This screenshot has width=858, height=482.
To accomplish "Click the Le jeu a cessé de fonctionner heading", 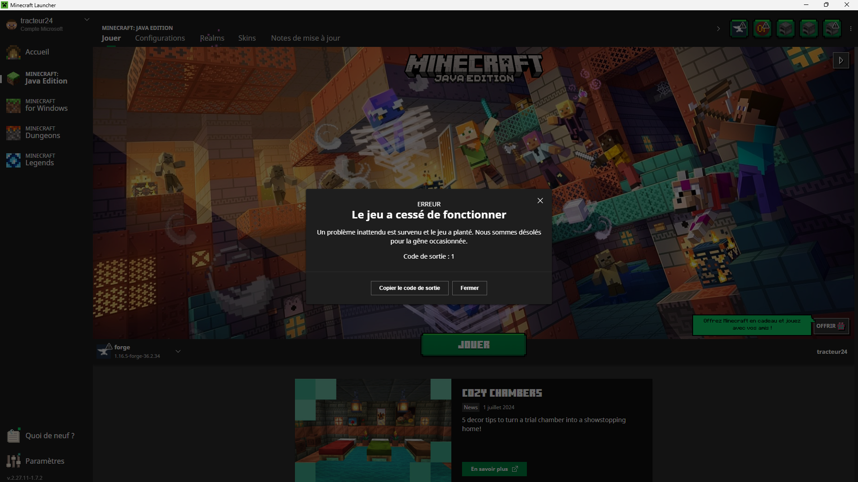I will tap(429, 215).
